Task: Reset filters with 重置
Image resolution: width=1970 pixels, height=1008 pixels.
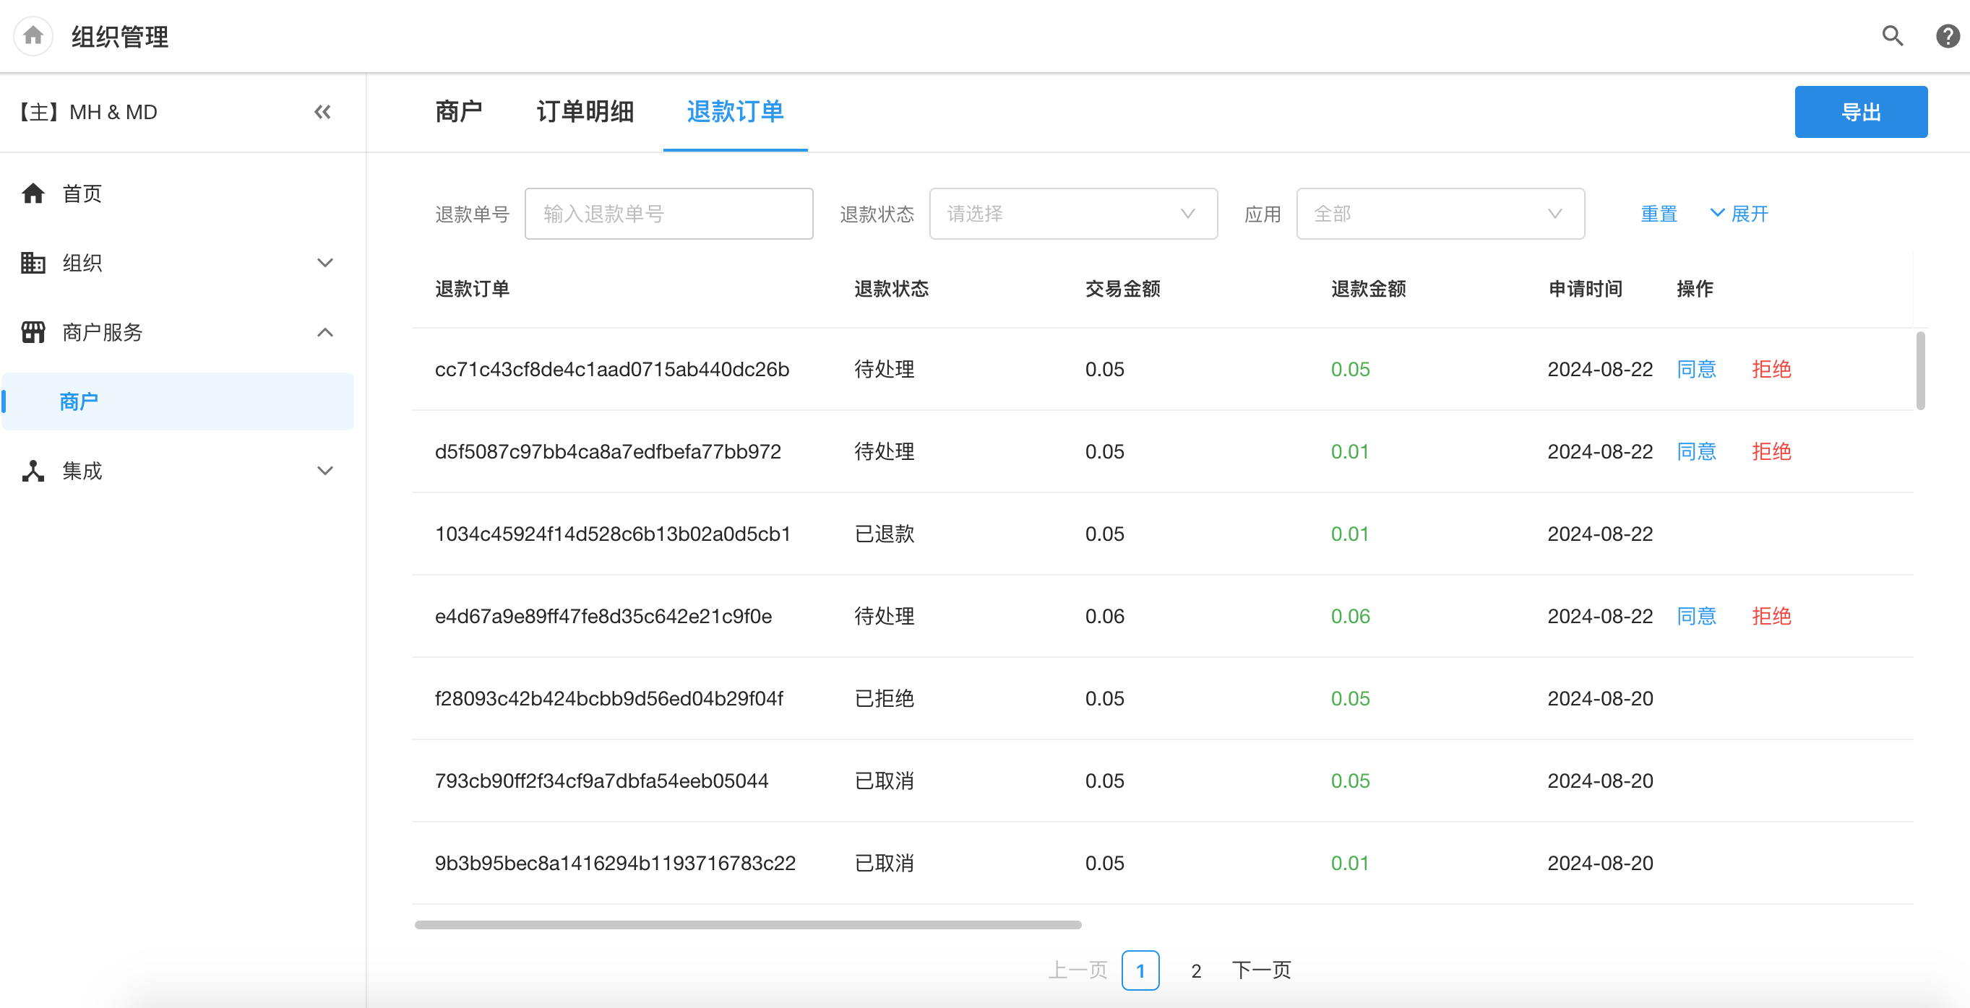Action: click(1659, 214)
